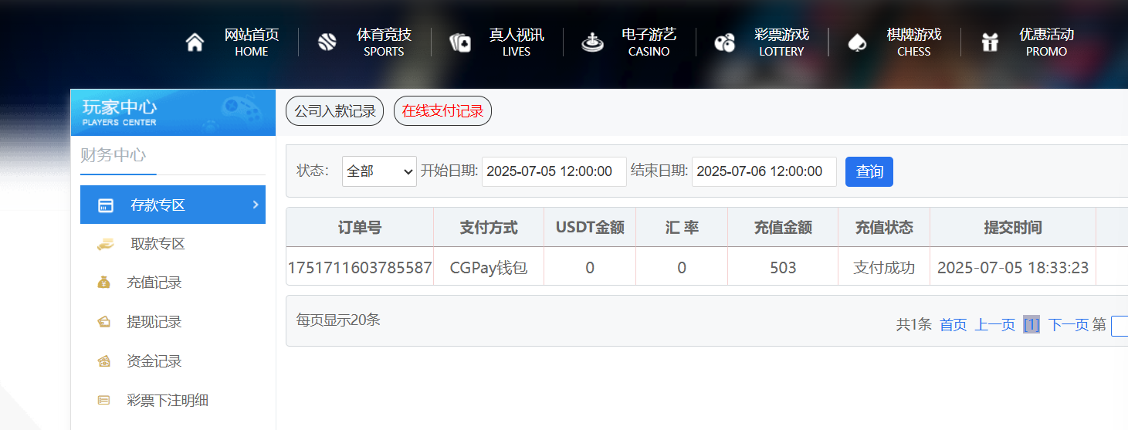Switch to the 公司入款记录 tab
This screenshot has height=430, width=1128.
(x=334, y=111)
